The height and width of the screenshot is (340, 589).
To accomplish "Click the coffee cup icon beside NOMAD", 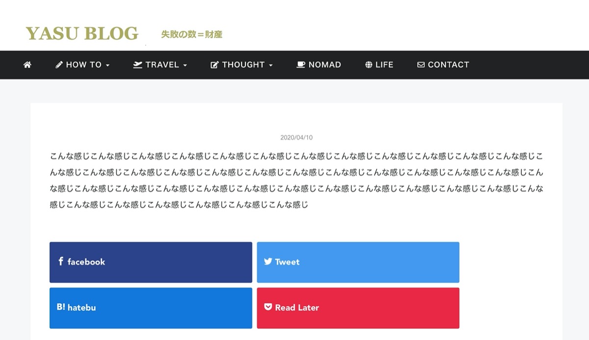I will point(301,65).
